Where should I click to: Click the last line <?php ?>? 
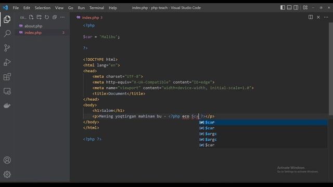coord(92,139)
